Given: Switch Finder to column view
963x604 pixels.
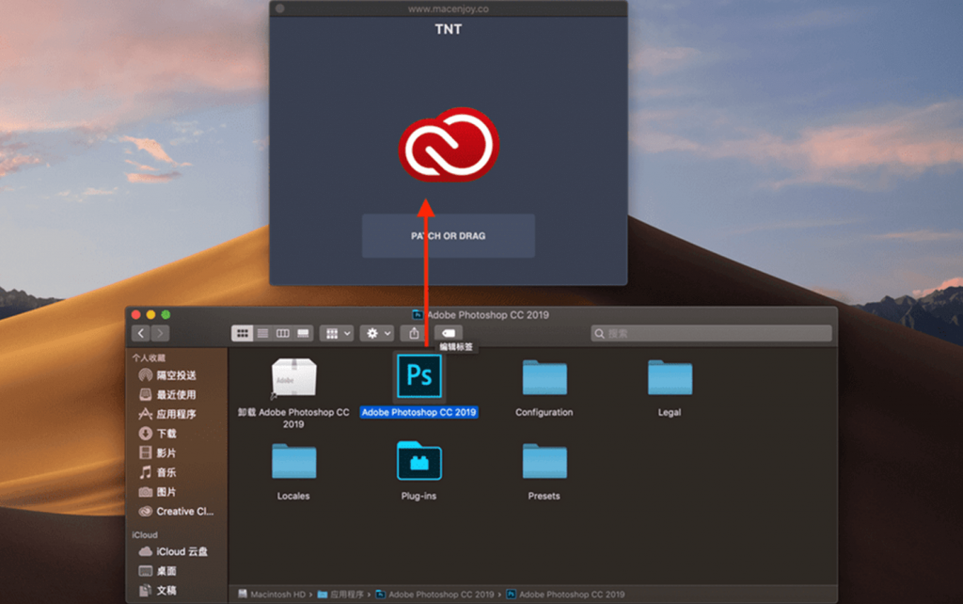Looking at the screenshot, I should (282, 333).
